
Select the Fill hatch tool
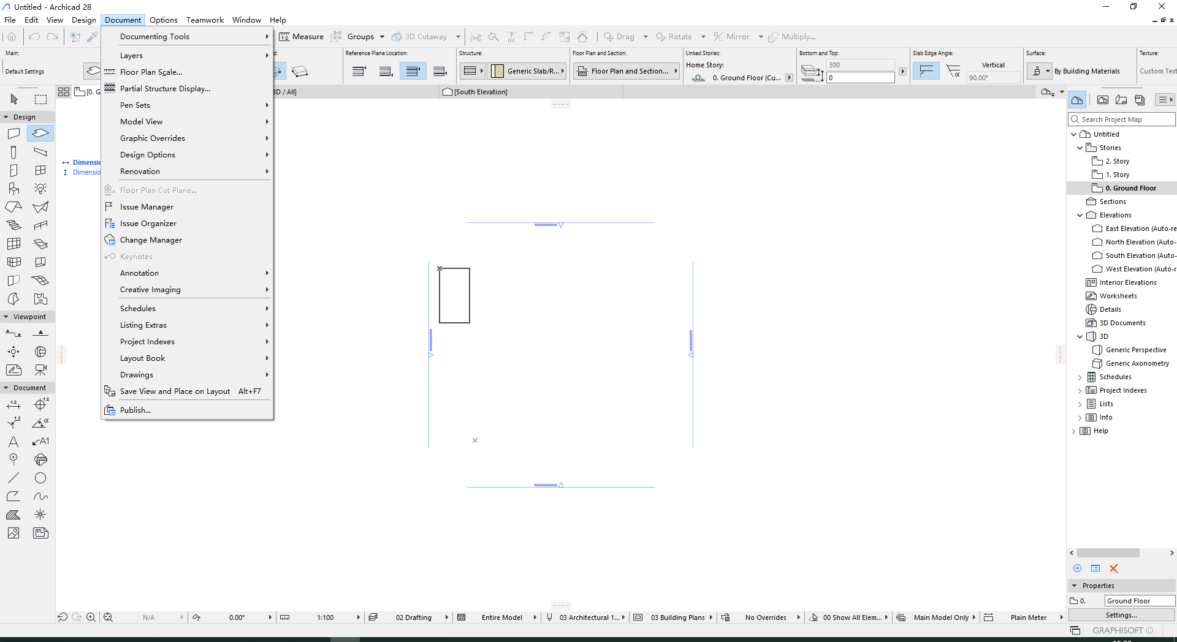click(13, 515)
